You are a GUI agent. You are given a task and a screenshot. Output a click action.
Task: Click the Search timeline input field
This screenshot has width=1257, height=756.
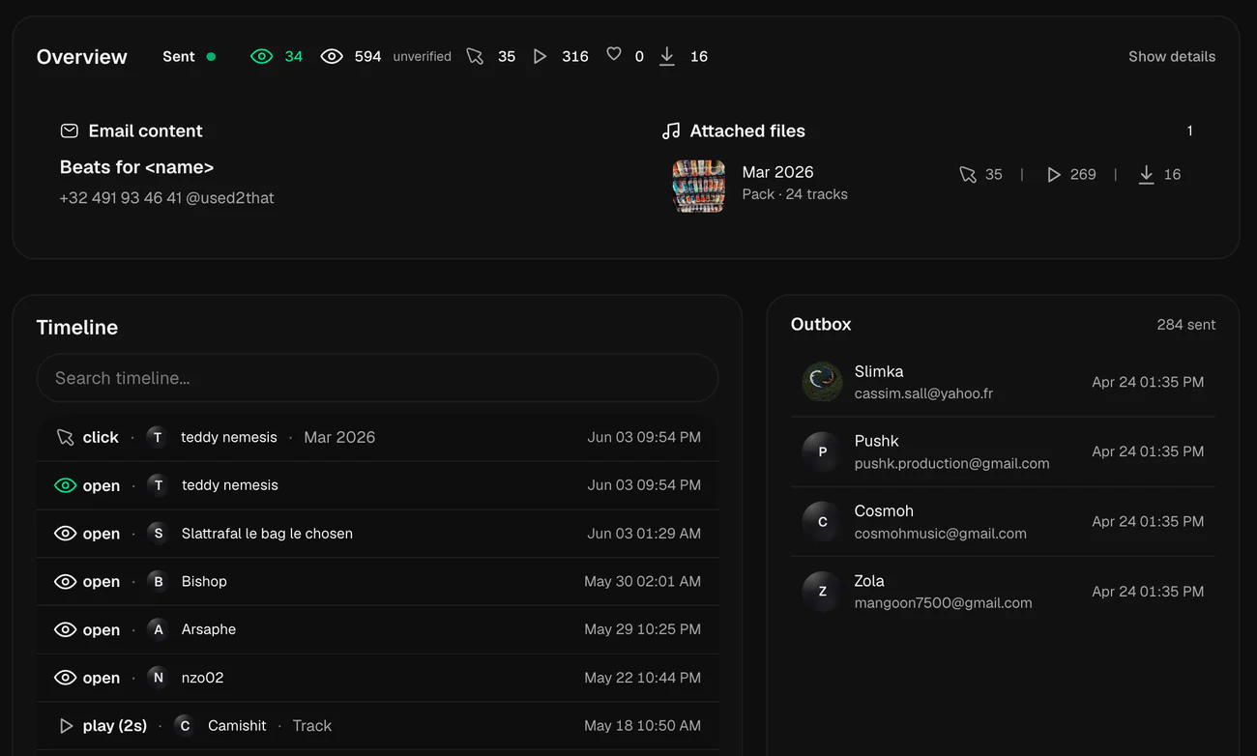[377, 378]
